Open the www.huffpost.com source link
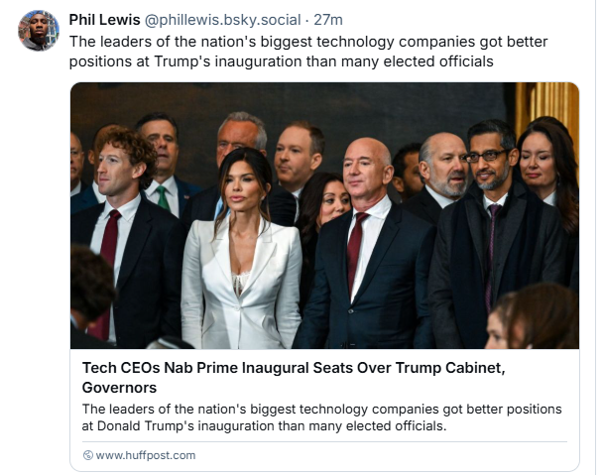Viewport: 604px width, 475px height. coord(146,455)
